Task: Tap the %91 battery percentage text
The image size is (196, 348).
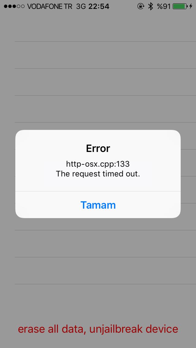Action: [164, 6]
